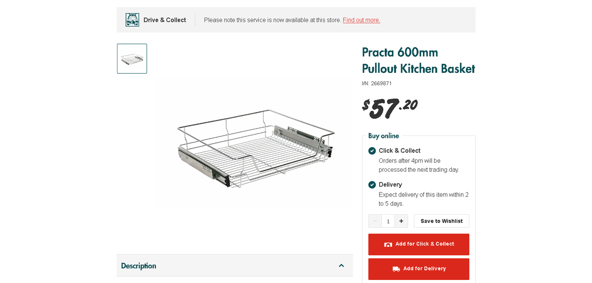Click the Buy online heading
The height and width of the screenshot is (283, 592).
(x=383, y=136)
